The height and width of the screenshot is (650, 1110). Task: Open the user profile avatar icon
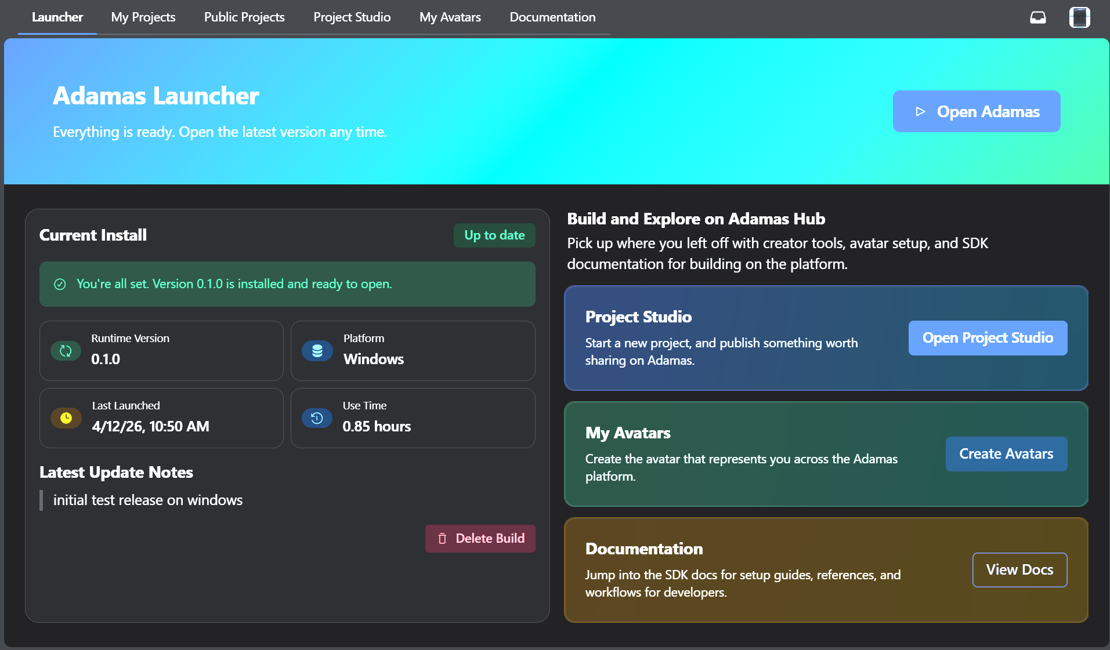click(1079, 17)
